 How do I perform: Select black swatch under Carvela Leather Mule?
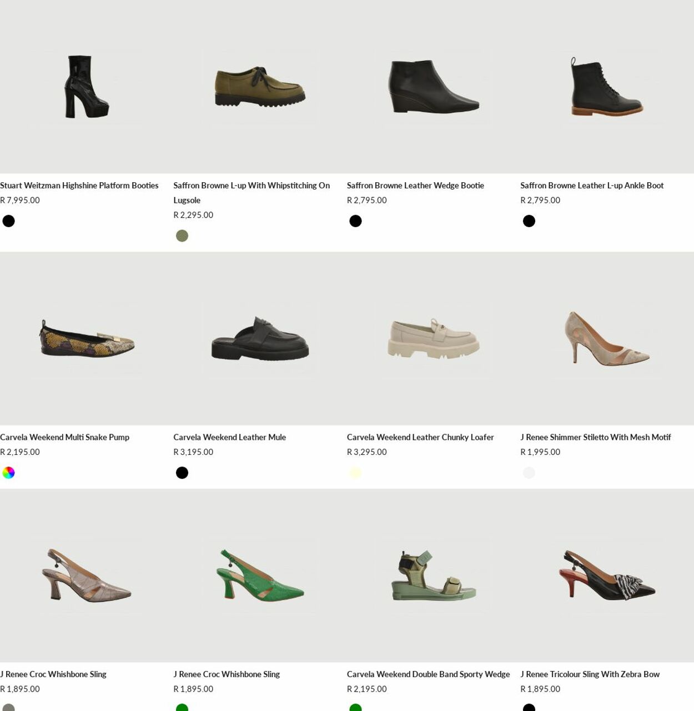tap(182, 473)
